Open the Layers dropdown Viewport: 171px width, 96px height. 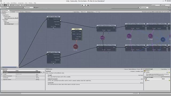[156, 5]
